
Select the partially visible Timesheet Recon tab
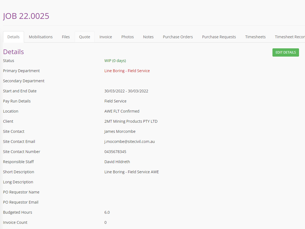click(290, 37)
